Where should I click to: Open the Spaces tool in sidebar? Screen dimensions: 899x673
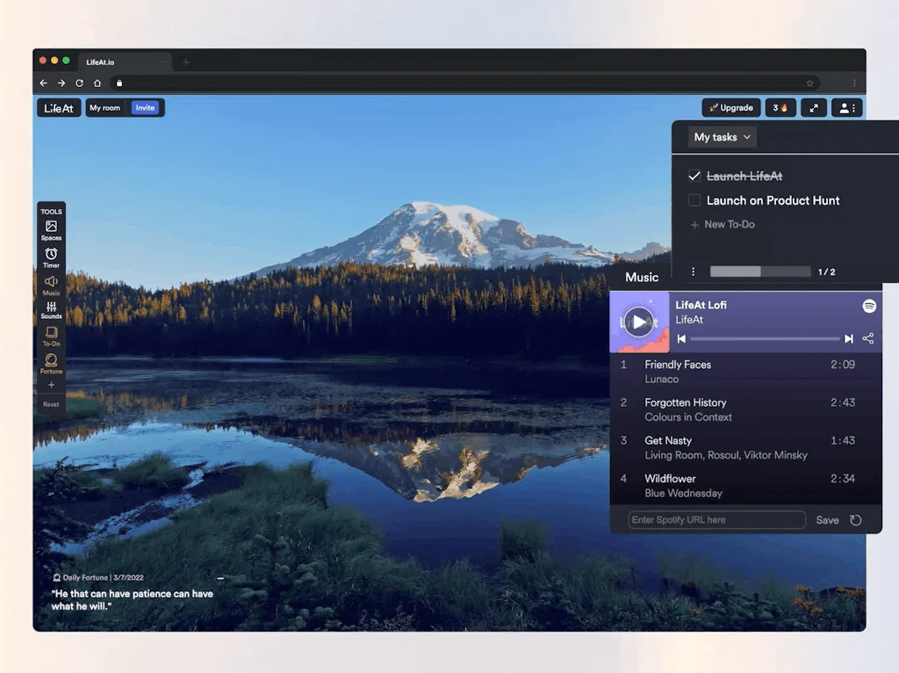[x=51, y=229]
